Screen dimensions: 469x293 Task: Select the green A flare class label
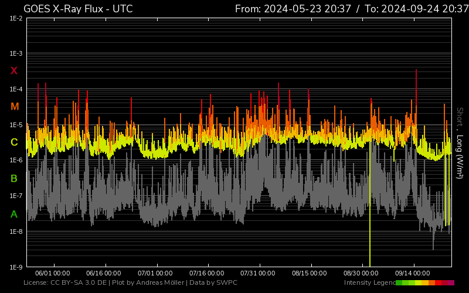(x=14, y=214)
